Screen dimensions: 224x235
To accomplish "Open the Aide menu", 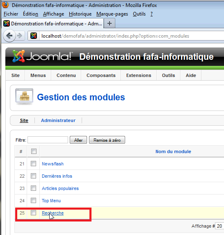I will coord(191,75).
